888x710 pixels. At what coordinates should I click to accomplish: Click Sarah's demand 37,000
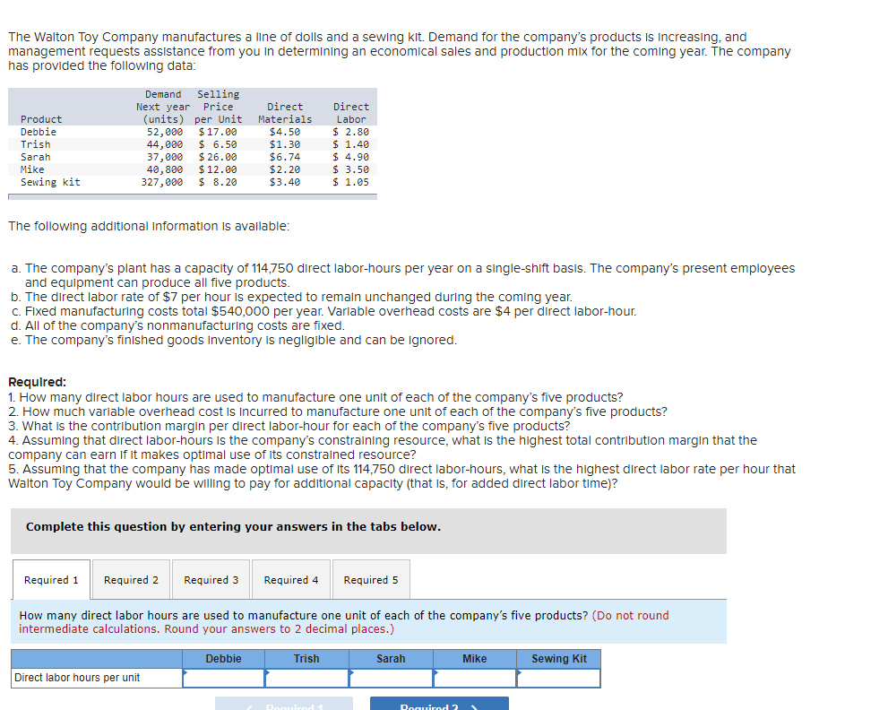point(165,157)
